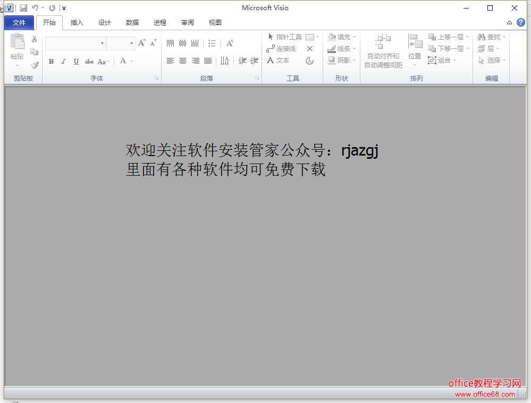Toggle Underline formatting
The width and height of the screenshot is (531, 403).
76,61
